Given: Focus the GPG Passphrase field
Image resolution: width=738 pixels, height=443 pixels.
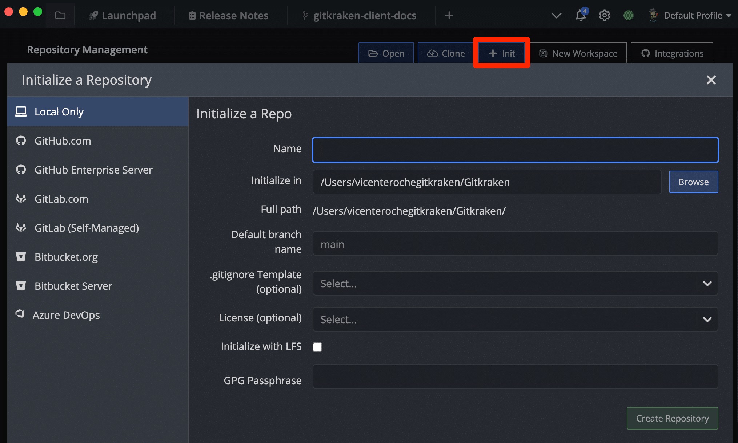Looking at the screenshot, I should tap(515, 377).
